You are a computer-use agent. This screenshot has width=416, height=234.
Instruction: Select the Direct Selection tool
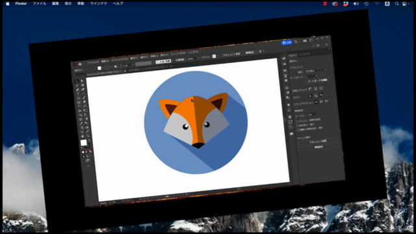tap(83, 81)
